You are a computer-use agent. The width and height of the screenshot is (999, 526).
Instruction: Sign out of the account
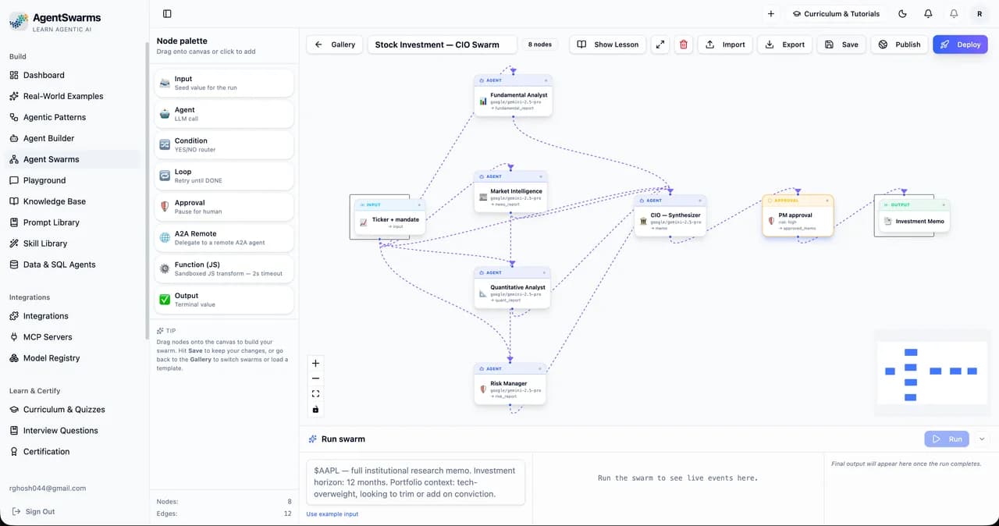pos(34,512)
